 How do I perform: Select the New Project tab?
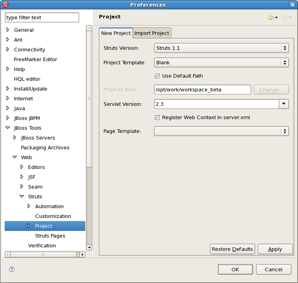pyautogui.click(x=116, y=33)
